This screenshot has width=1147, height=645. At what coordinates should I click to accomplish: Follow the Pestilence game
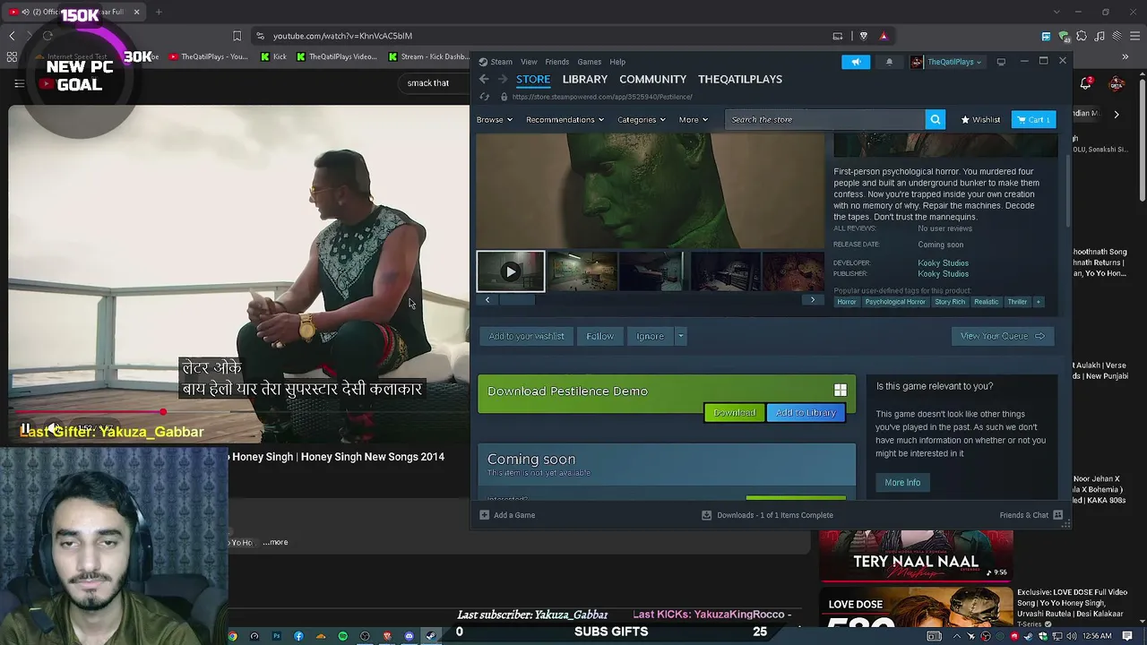coord(599,336)
